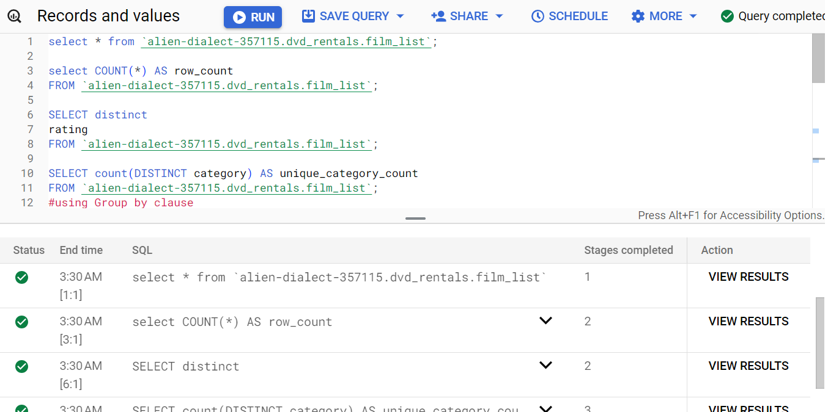Click table reference on editor line 8

coord(227,144)
